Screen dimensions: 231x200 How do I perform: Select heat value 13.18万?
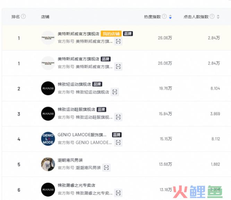(166, 190)
